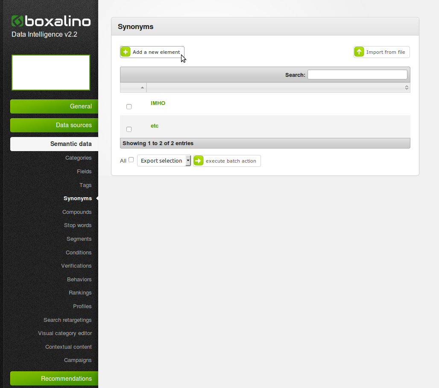Click the Synonyms panel heading
Image resolution: width=439 pixels, height=388 pixels.
pyautogui.click(x=135, y=26)
